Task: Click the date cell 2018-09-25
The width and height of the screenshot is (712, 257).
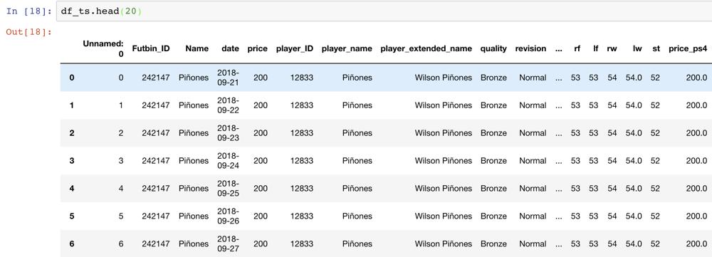Action: pyautogui.click(x=229, y=189)
